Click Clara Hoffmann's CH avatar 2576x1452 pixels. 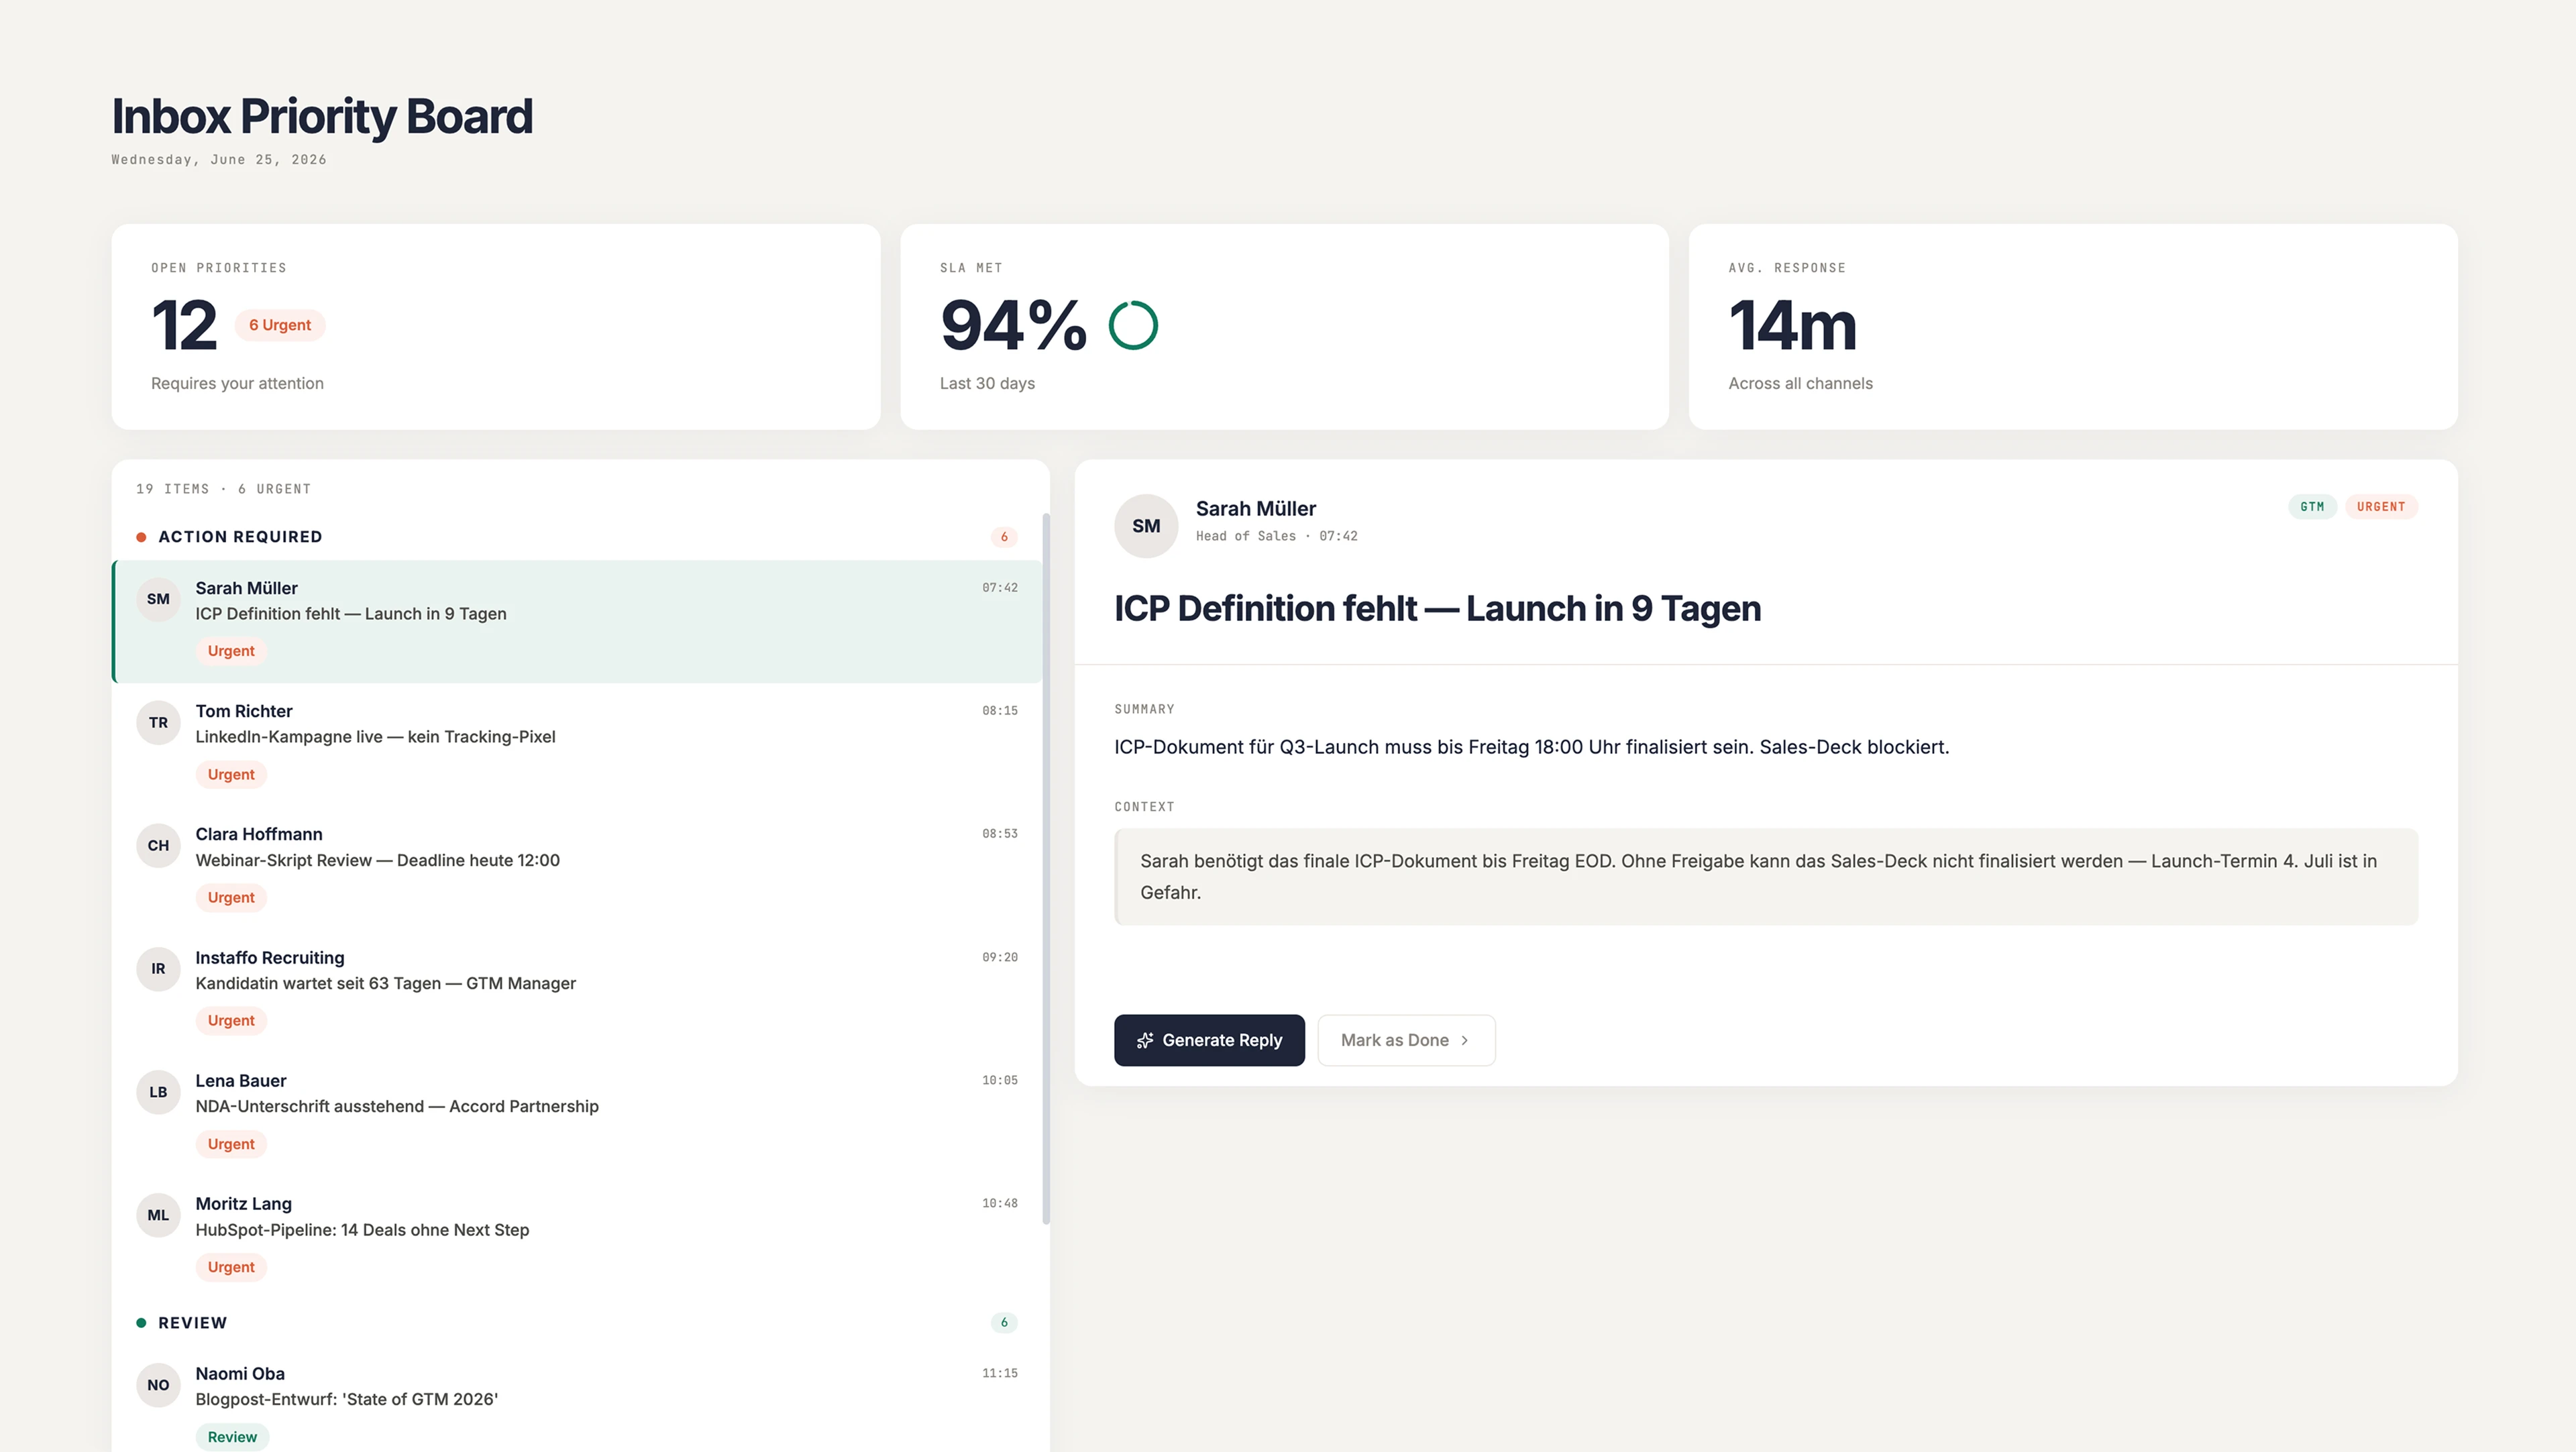(x=158, y=845)
